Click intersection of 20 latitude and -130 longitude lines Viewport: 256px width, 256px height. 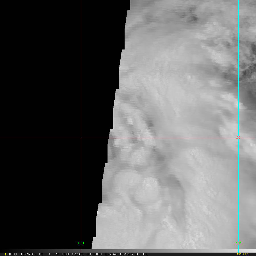pyautogui.click(x=80, y=138)
